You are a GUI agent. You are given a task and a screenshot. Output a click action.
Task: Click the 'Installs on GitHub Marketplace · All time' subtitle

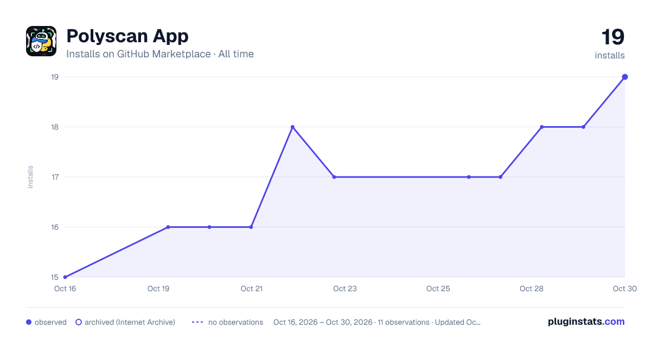(160, 54)
